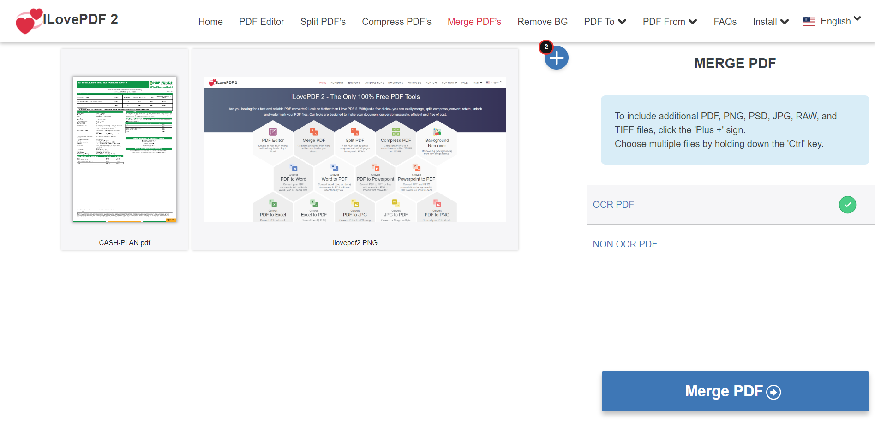Viewport: 875px width, 423px height.
Task: Open the FAQs page
Action: click(725, 22)
